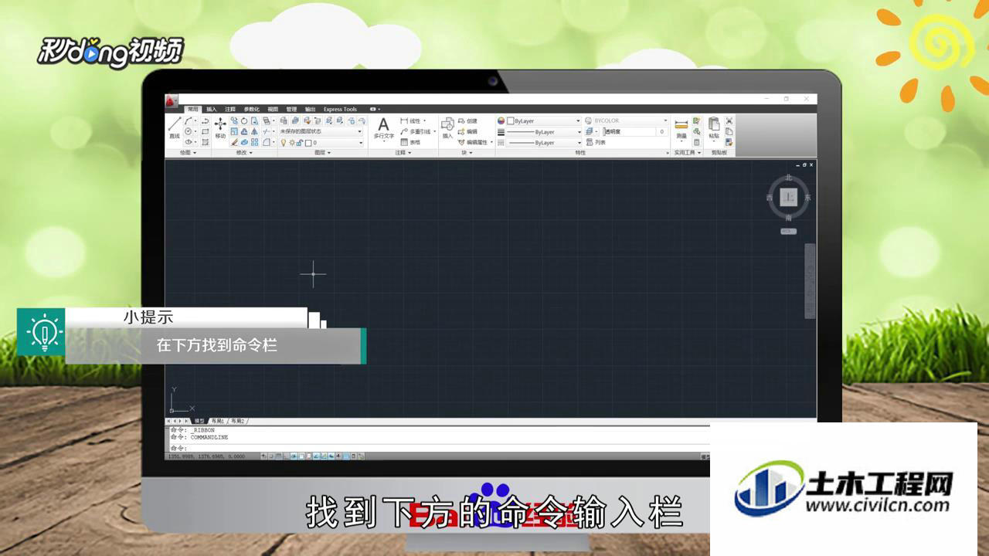
Task: Switch to the 插入 ribbon tab
Action: (x=212, y=109)
